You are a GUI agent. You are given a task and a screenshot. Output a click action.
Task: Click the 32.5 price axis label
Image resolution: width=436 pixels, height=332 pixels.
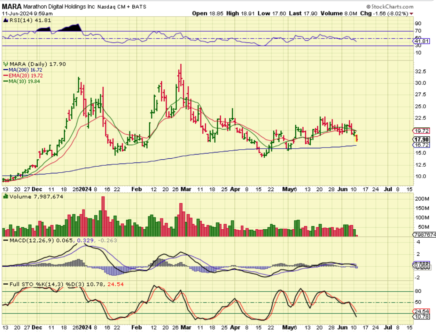(x=421, y=71)
